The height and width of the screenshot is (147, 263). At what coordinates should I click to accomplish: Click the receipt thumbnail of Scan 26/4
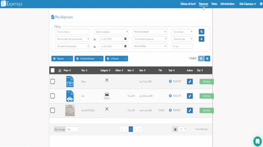click(x=70, y=110)
